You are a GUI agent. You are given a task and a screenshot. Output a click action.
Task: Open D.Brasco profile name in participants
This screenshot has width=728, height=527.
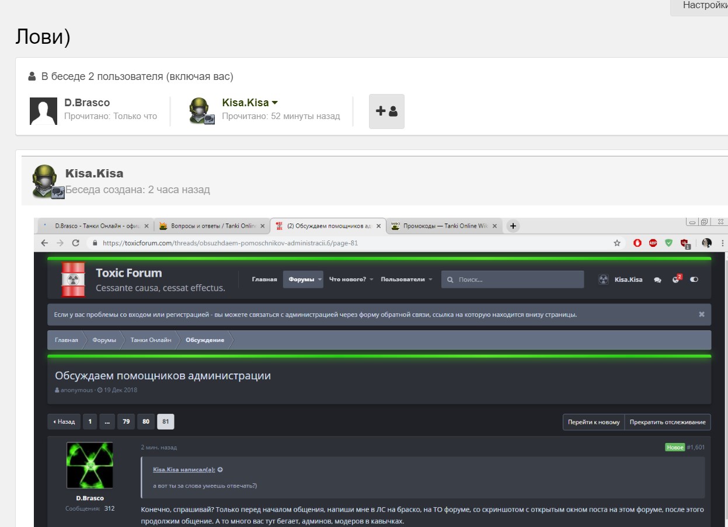tap(87, 103)
